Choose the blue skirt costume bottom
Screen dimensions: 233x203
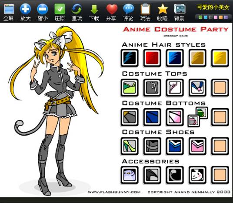point(152,117)
